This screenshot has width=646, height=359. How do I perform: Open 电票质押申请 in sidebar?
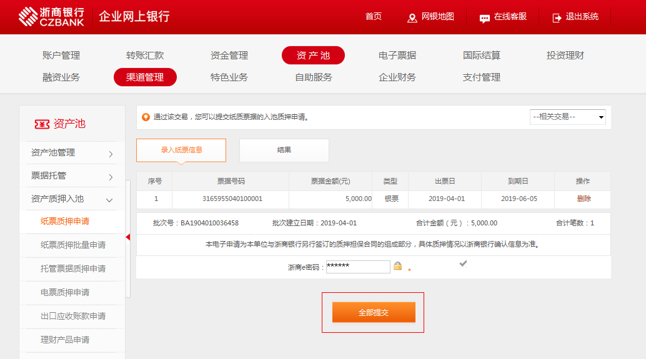click(65, 292)
